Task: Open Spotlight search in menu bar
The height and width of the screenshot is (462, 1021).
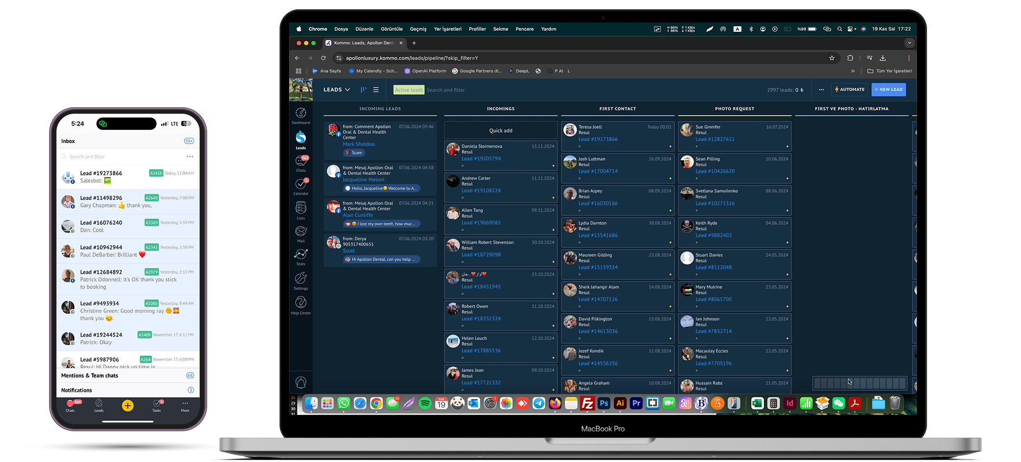Action: pos(840,29)
